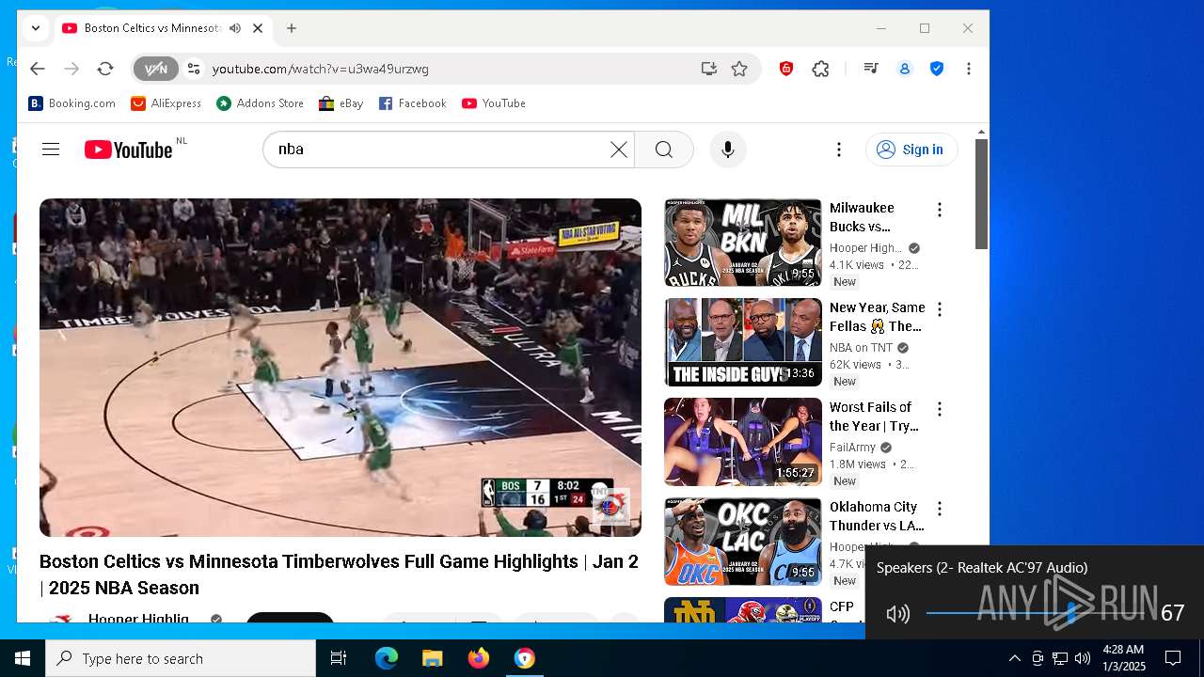This screenshot has width=1204, height=677.
Task: Start voice search with the microphone
Action: coord(727,150)
